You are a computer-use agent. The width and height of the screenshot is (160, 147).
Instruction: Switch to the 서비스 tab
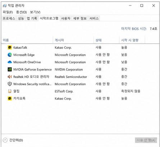point(94,18)
